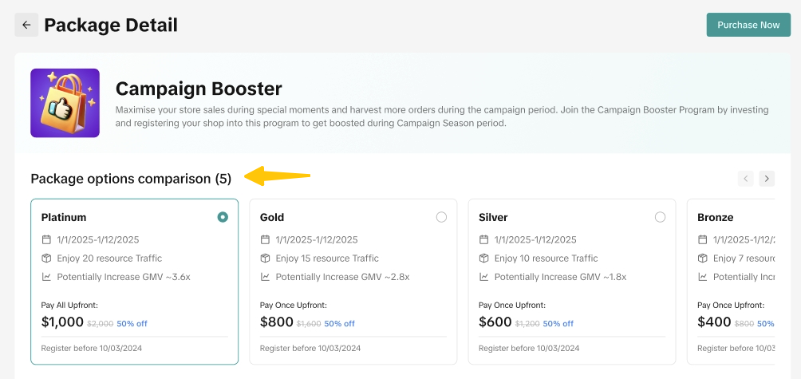The width and height of the screenshot is (801, 379).
Task: Click the GMV chart icon in Platinum card
Action: coord(46,277)
